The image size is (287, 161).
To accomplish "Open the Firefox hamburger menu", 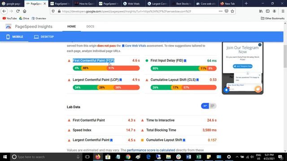I will [283, 11].
